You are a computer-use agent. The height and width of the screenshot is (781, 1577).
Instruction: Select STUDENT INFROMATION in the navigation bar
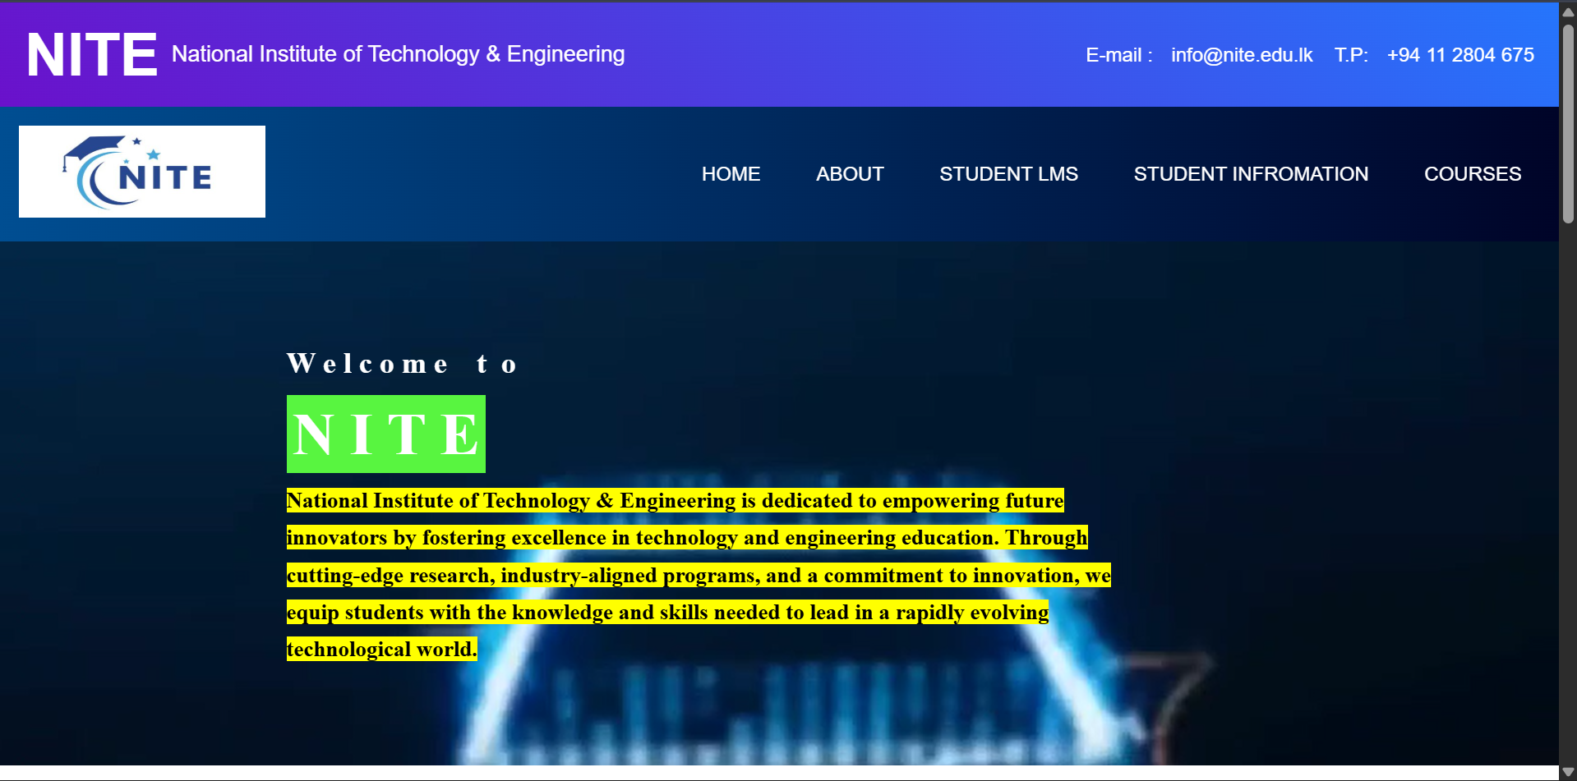(1250, 174)
